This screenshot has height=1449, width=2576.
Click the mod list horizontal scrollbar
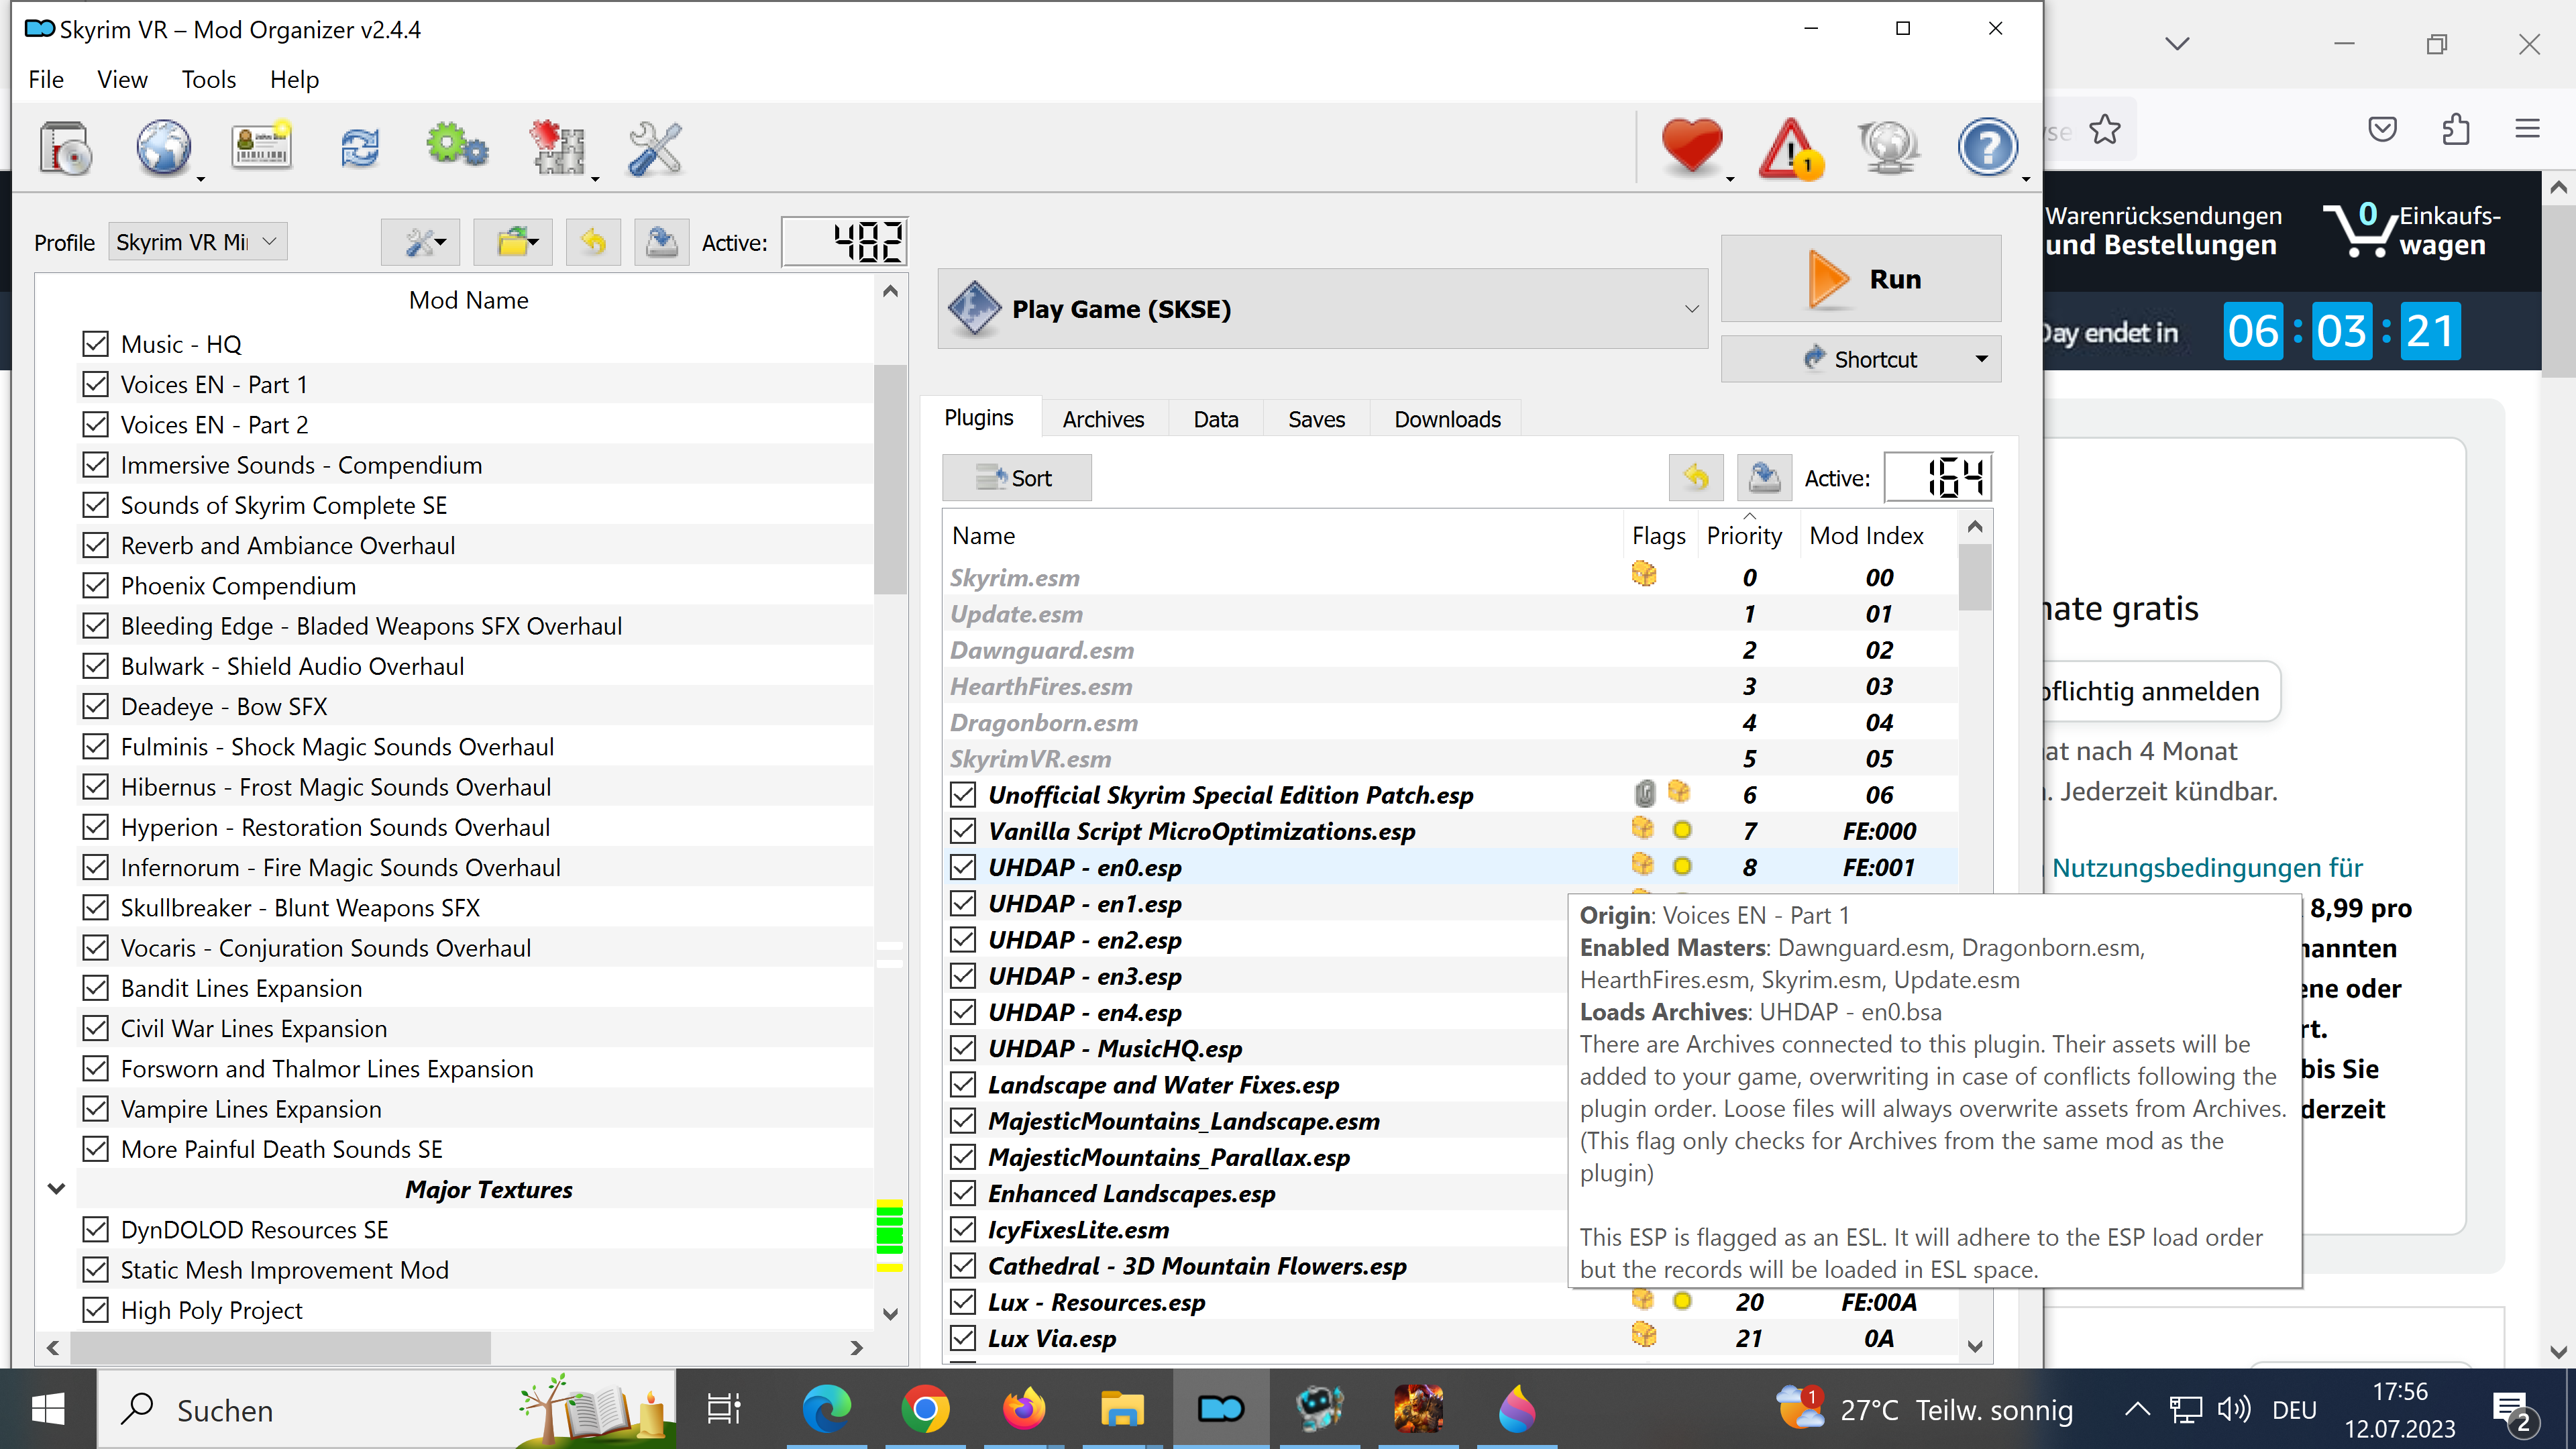click(280, 1347)
